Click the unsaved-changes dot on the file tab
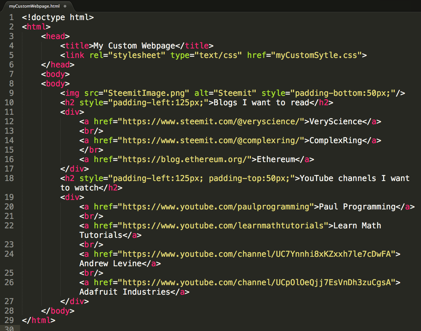The image size is (421, 331). [x=65, y=6]
